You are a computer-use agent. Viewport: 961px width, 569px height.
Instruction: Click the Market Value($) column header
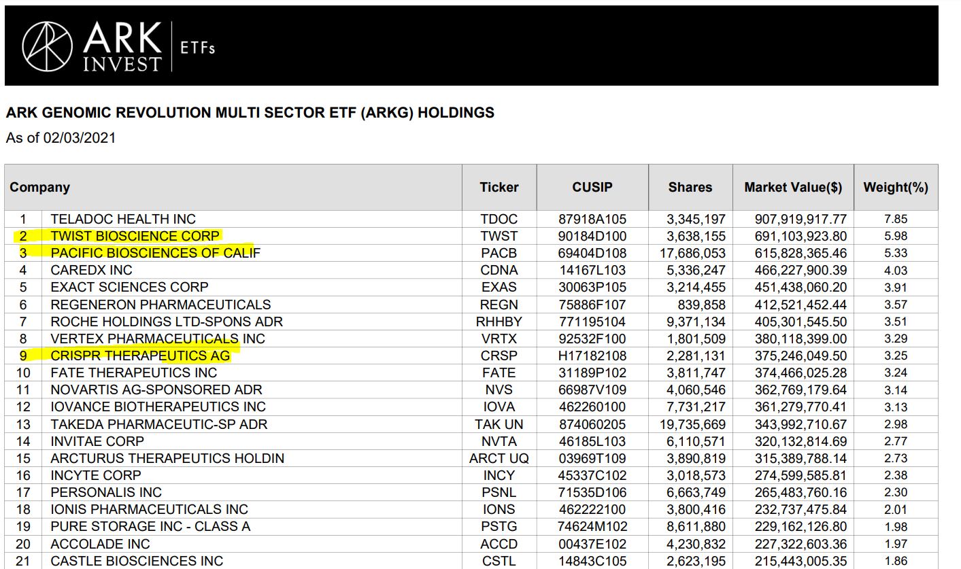793,188
